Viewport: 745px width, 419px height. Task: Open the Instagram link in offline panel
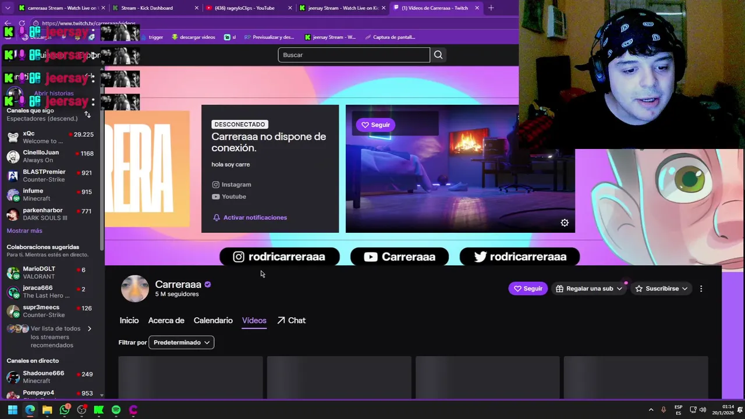(232, 184)
